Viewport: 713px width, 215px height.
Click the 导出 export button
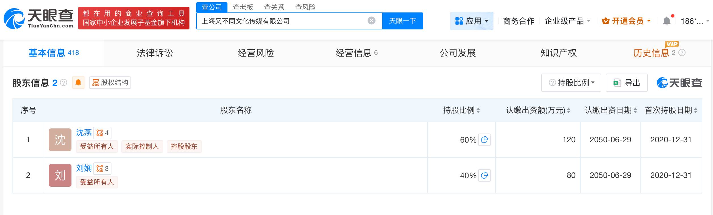click(x=626, y=83)
